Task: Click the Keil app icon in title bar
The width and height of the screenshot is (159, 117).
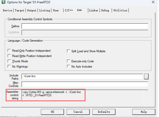Action: click(x=4, y=2)
